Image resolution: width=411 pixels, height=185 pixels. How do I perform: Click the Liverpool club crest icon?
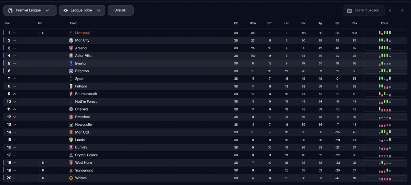pyautogui.click(x=71, y=33)
